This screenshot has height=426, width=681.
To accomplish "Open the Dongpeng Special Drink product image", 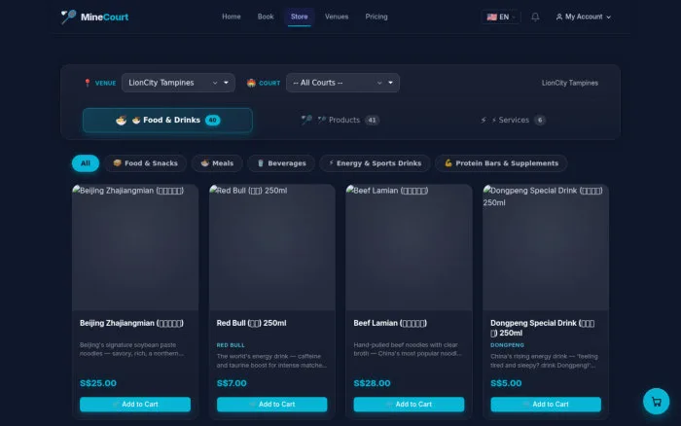I will 546,247.
